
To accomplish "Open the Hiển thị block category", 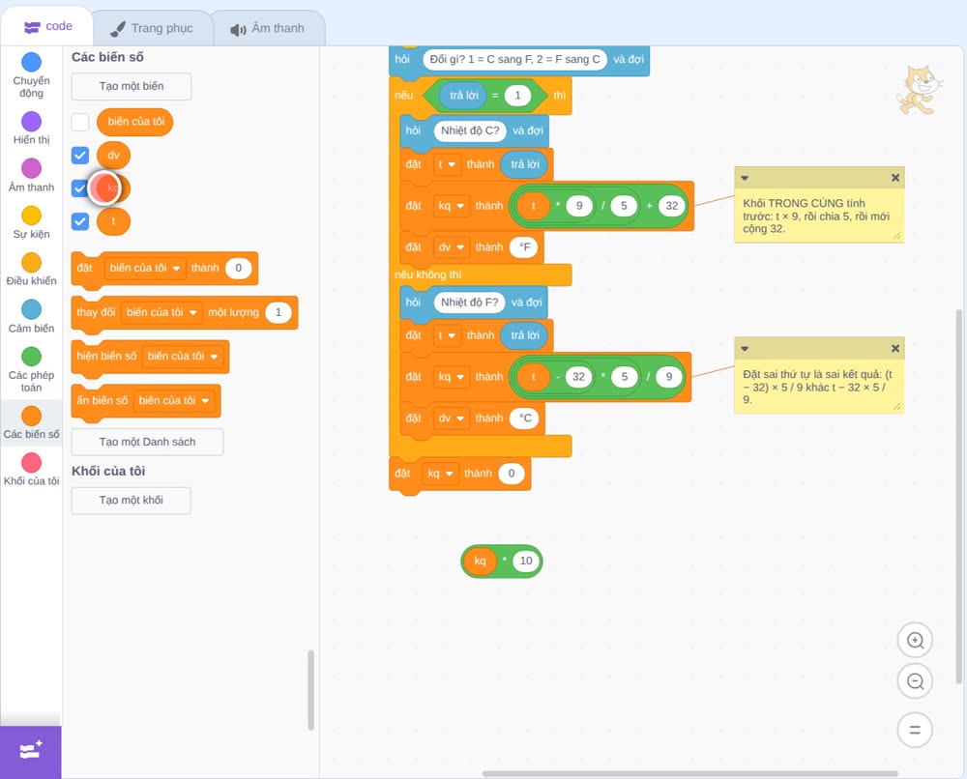I will coord(31,129).
